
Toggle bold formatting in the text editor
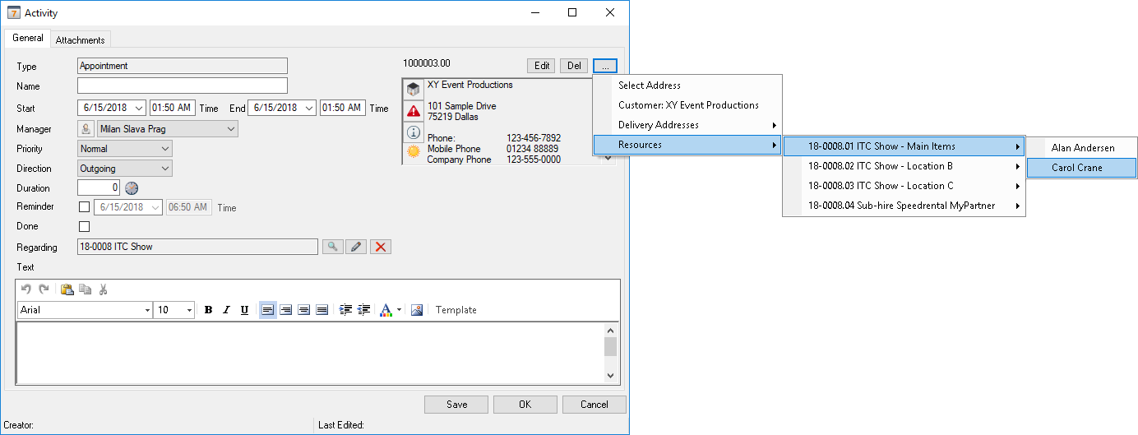click(208, 310)
